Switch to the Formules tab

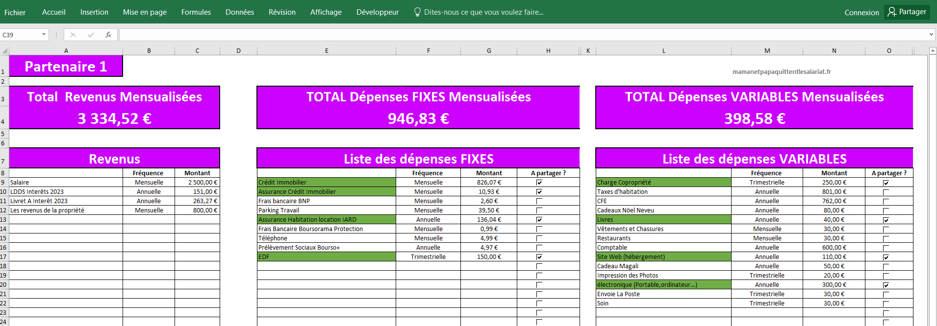tap(196, 12)
